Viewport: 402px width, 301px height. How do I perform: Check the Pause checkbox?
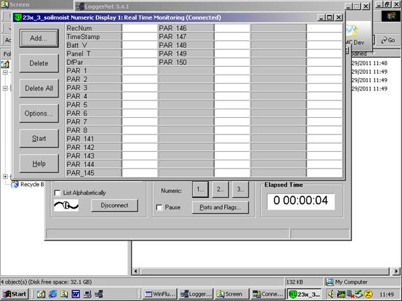[x=159, y=208]
